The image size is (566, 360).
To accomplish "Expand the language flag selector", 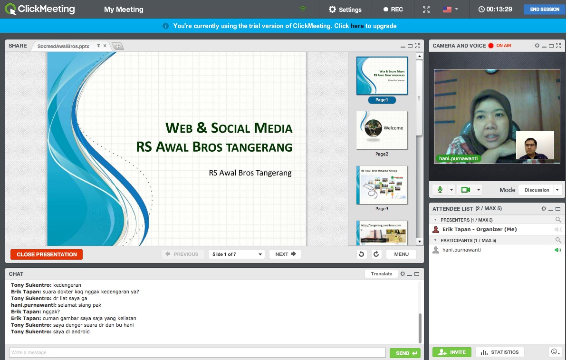I will [x=450, y=10].
